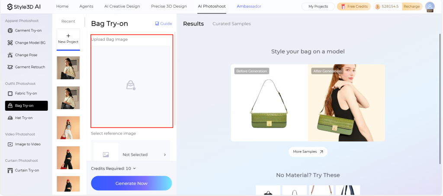Open Change Model BG tool
The width and height of the screenshot is (443, 196).
click(26, 43)
